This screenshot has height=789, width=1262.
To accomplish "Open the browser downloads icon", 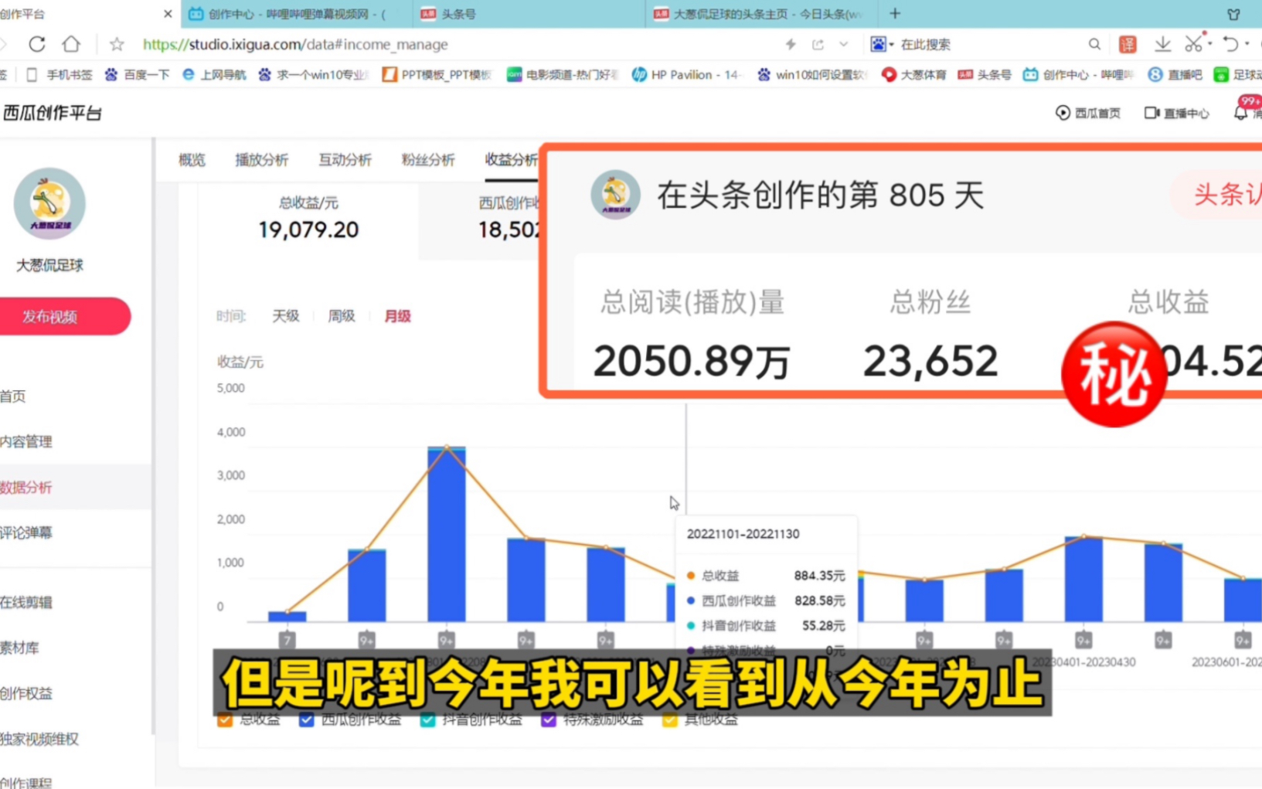I will (x=1162, y=44).
